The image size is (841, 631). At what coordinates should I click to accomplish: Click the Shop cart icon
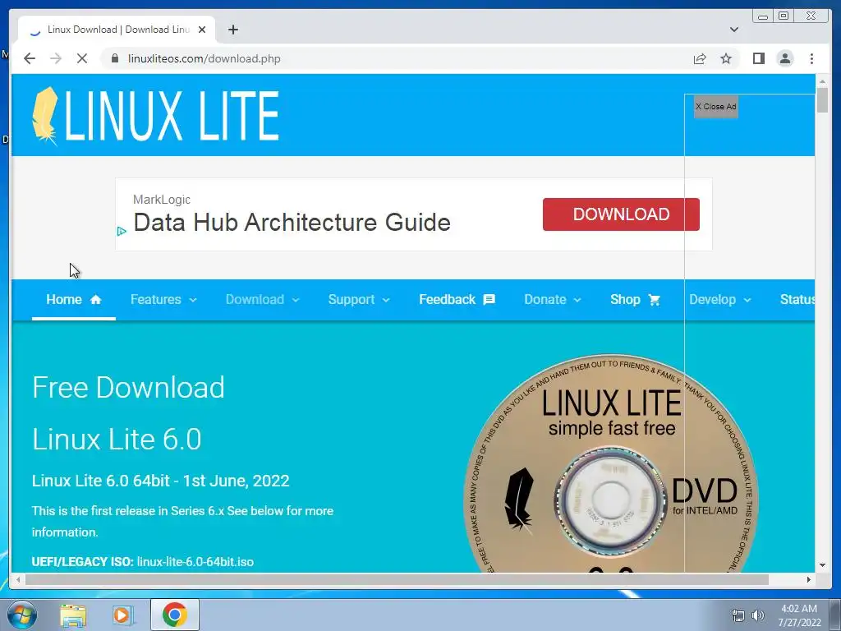(655, 299)
